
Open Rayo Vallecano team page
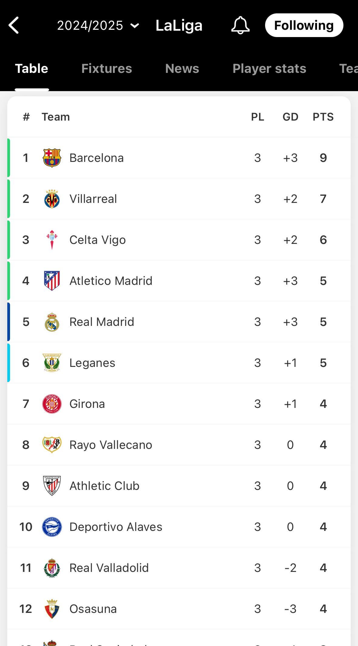pos(111,445)
